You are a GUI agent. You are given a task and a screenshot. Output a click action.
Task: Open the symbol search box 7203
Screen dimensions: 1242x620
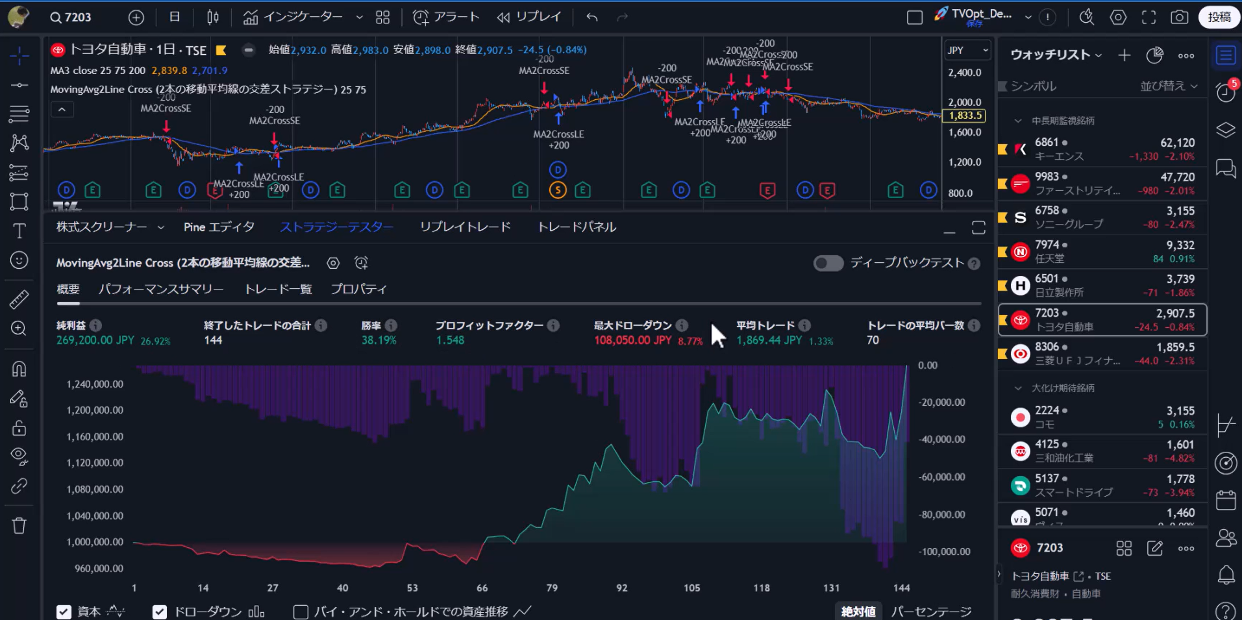(x=71, y=18)
